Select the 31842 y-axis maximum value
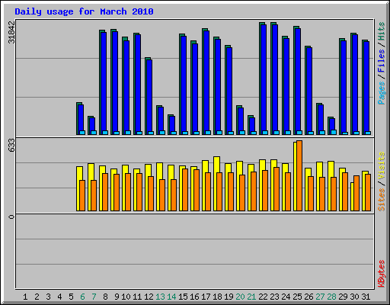Screen dimensions: 390x305 pos(11,32)
